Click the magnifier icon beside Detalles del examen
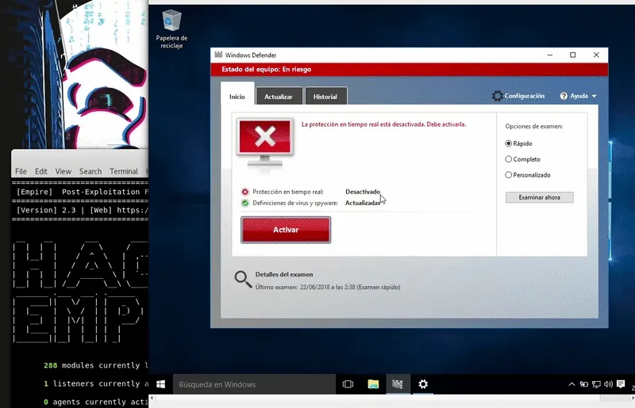Screen dimensions: 635x408 pos(243,278)
